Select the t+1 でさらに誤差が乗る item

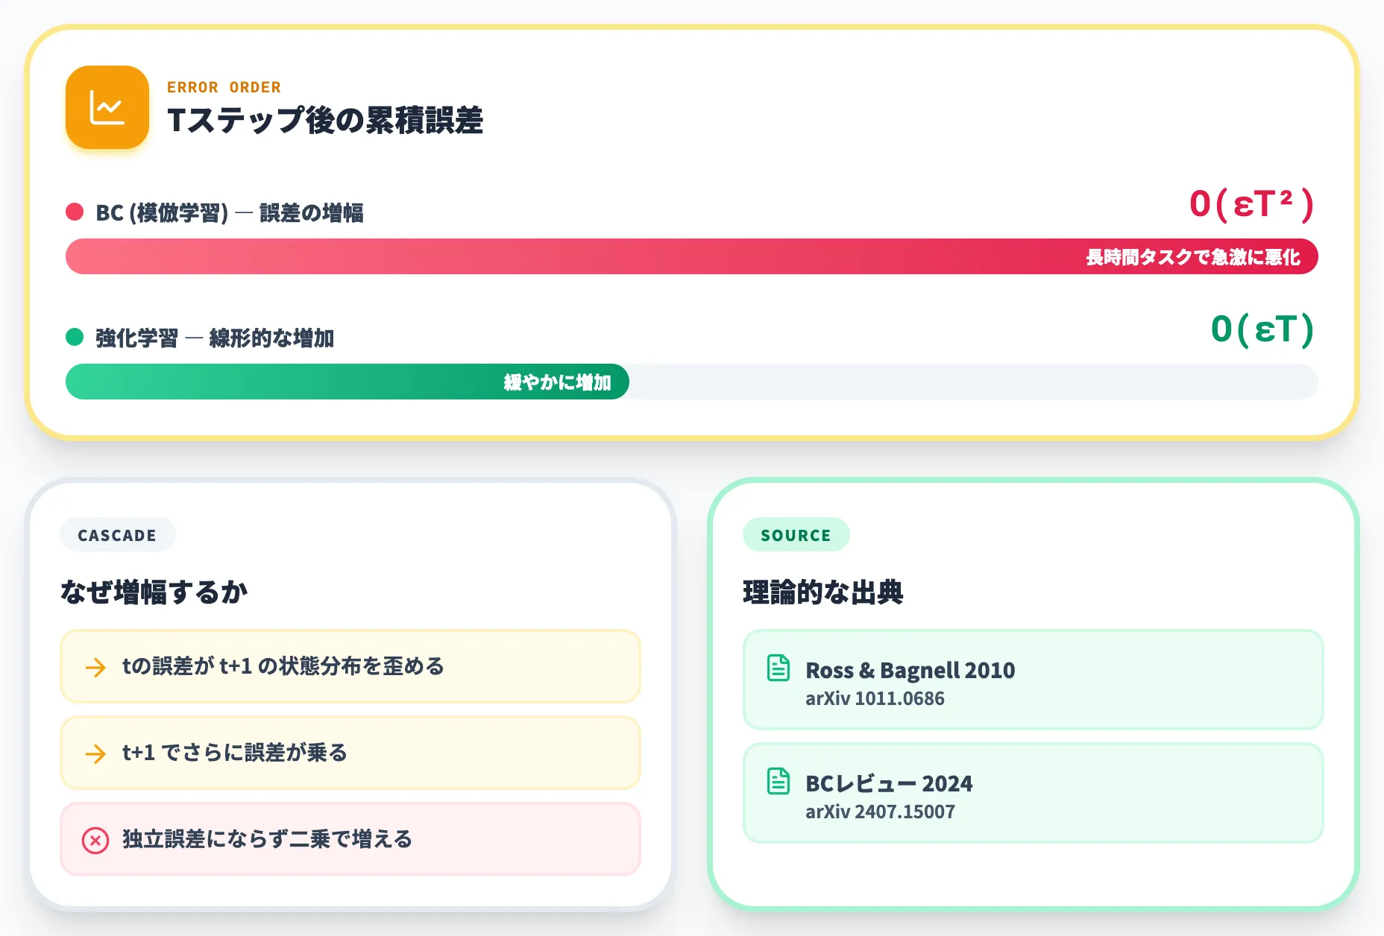pyautogui.click(x=350, y=753)
